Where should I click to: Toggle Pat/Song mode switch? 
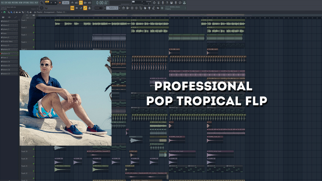pyautogui.click(x=47, y=3)
